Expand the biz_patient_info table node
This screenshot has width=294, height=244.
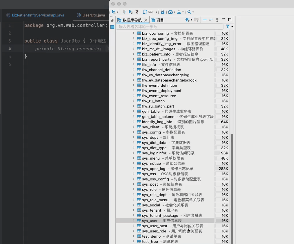point(133,54)
